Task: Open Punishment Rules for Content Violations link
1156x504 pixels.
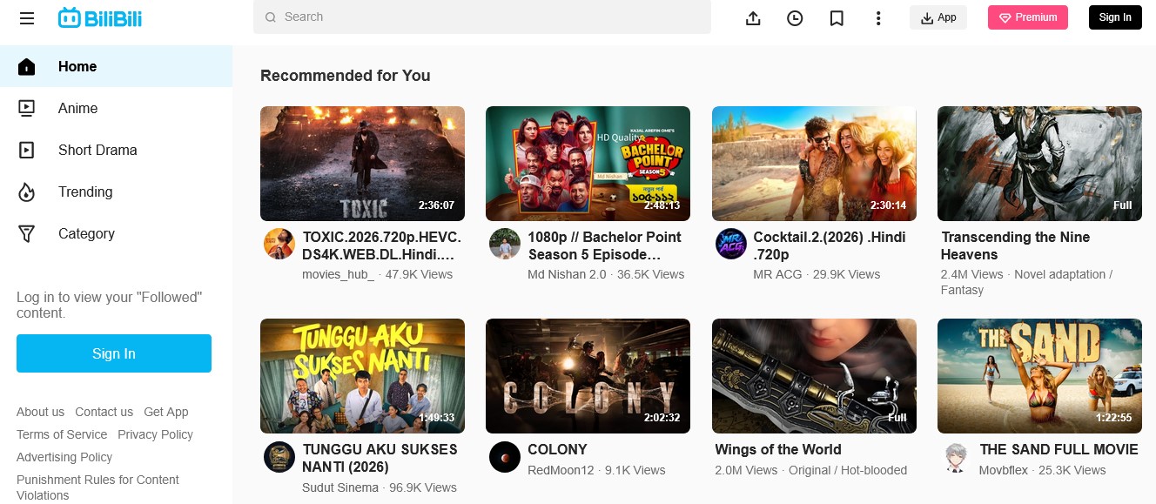Action: click(x=97, y=487)
